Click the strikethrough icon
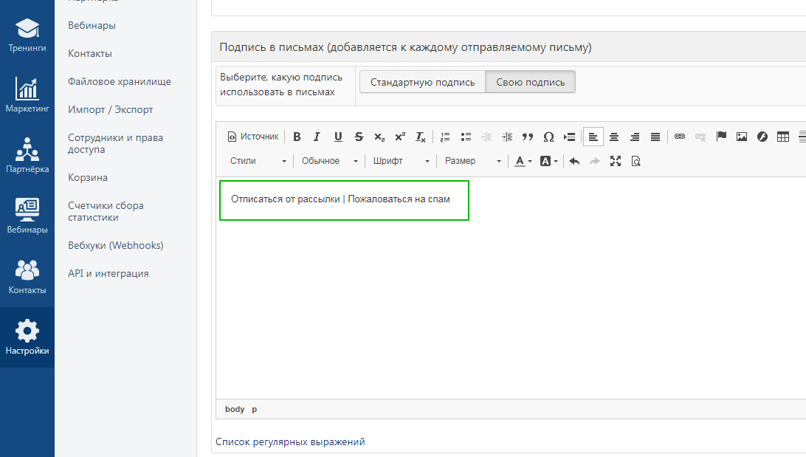 pyautogui.click(x=359, y=137)
